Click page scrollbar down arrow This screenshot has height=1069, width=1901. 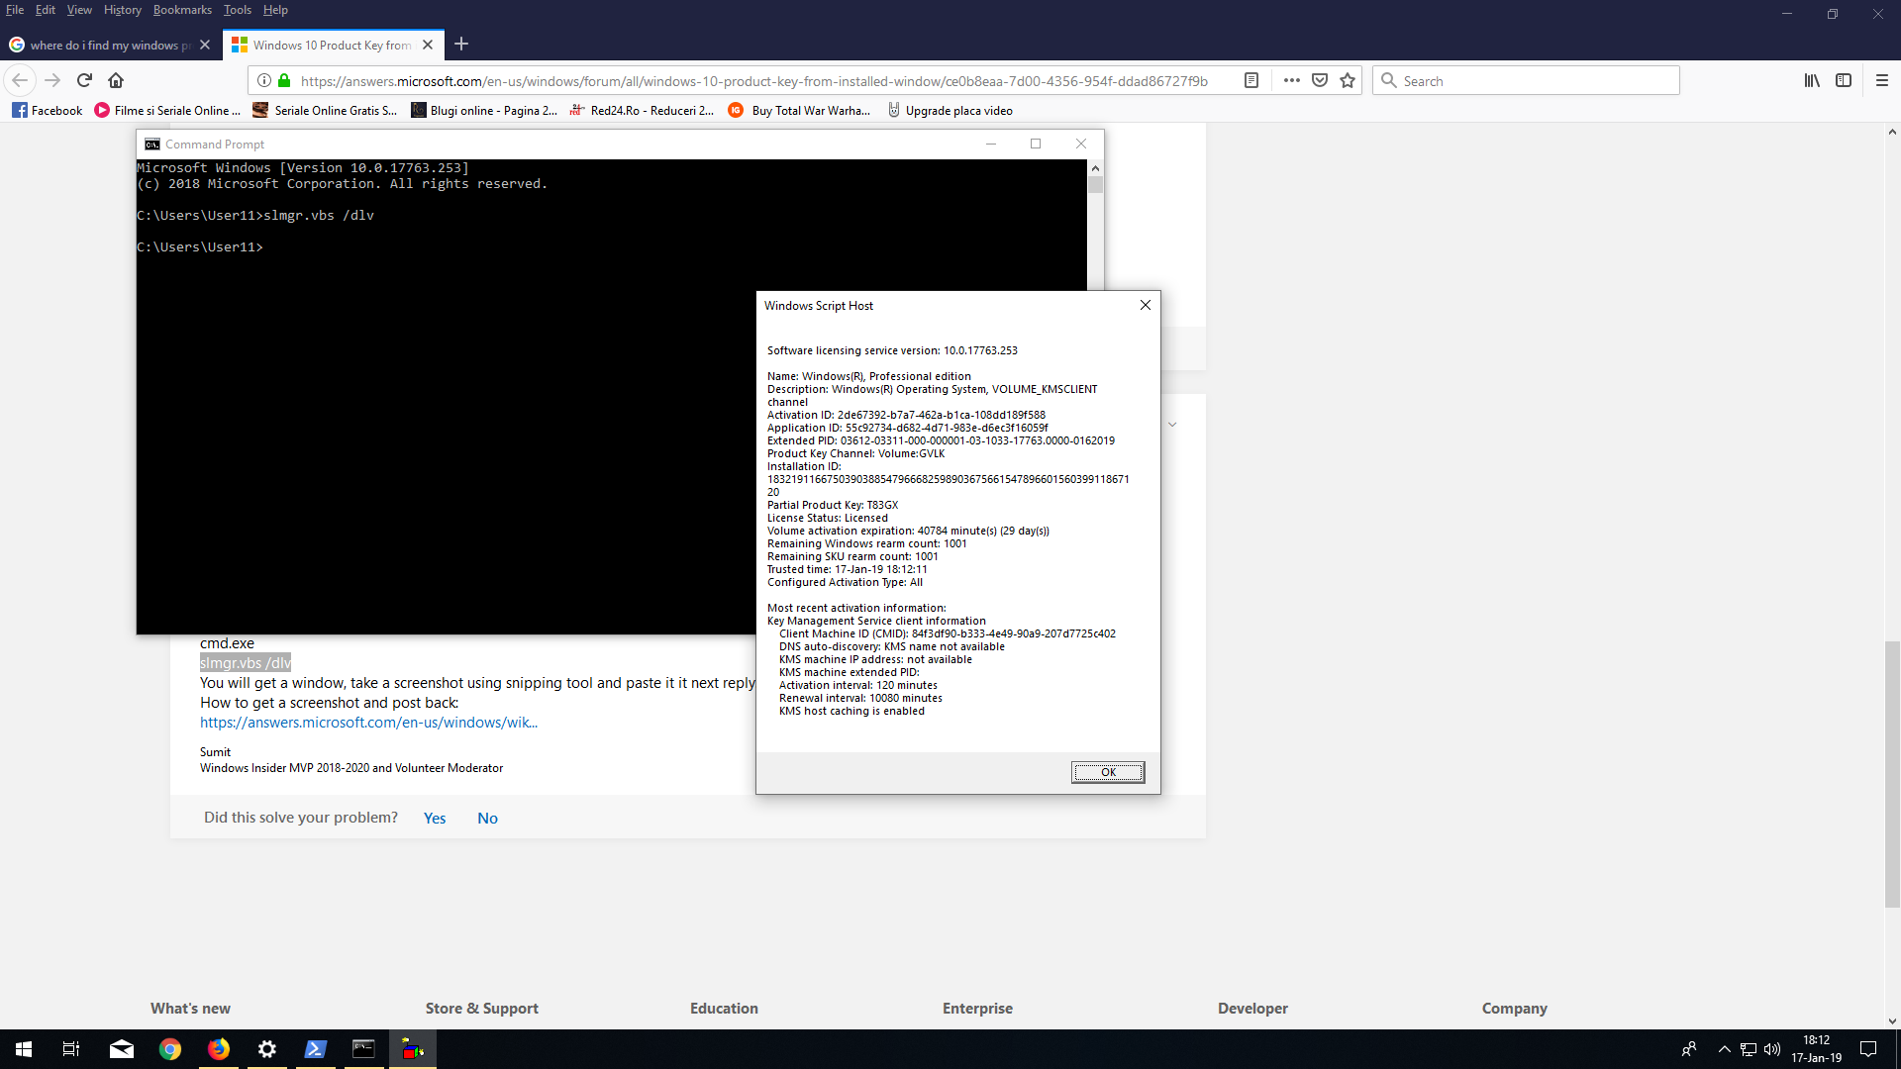(1892, 1021)
